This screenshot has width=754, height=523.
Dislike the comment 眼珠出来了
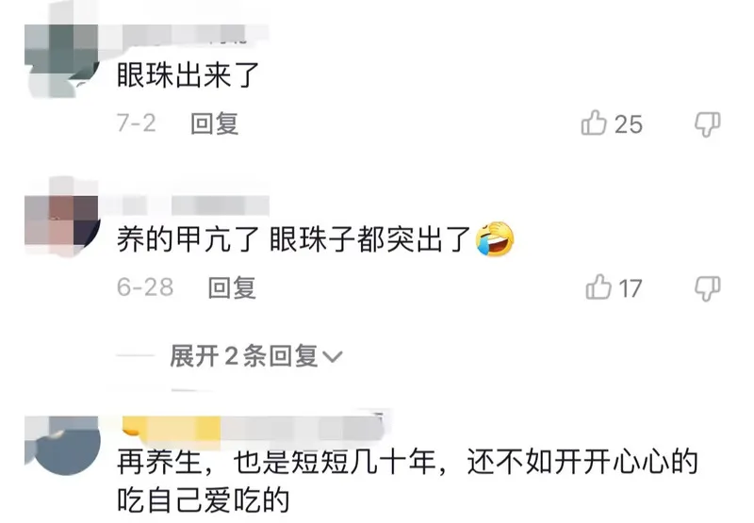(708, 124)
